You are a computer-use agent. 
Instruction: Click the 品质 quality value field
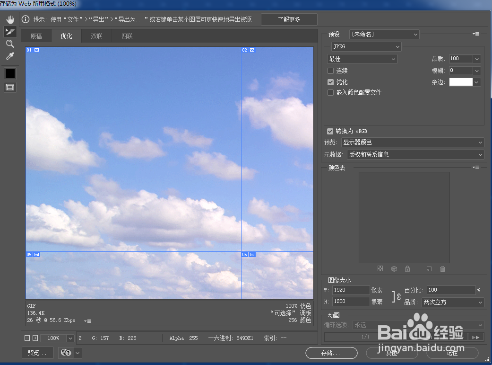click(461, 59)
